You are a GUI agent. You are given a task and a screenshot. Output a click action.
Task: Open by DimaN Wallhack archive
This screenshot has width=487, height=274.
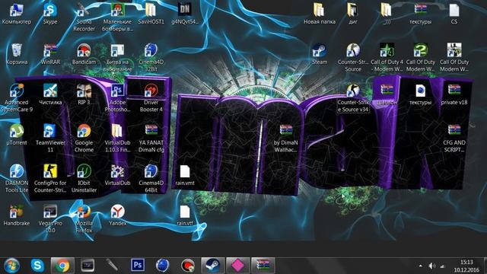(x=286, y=139)
